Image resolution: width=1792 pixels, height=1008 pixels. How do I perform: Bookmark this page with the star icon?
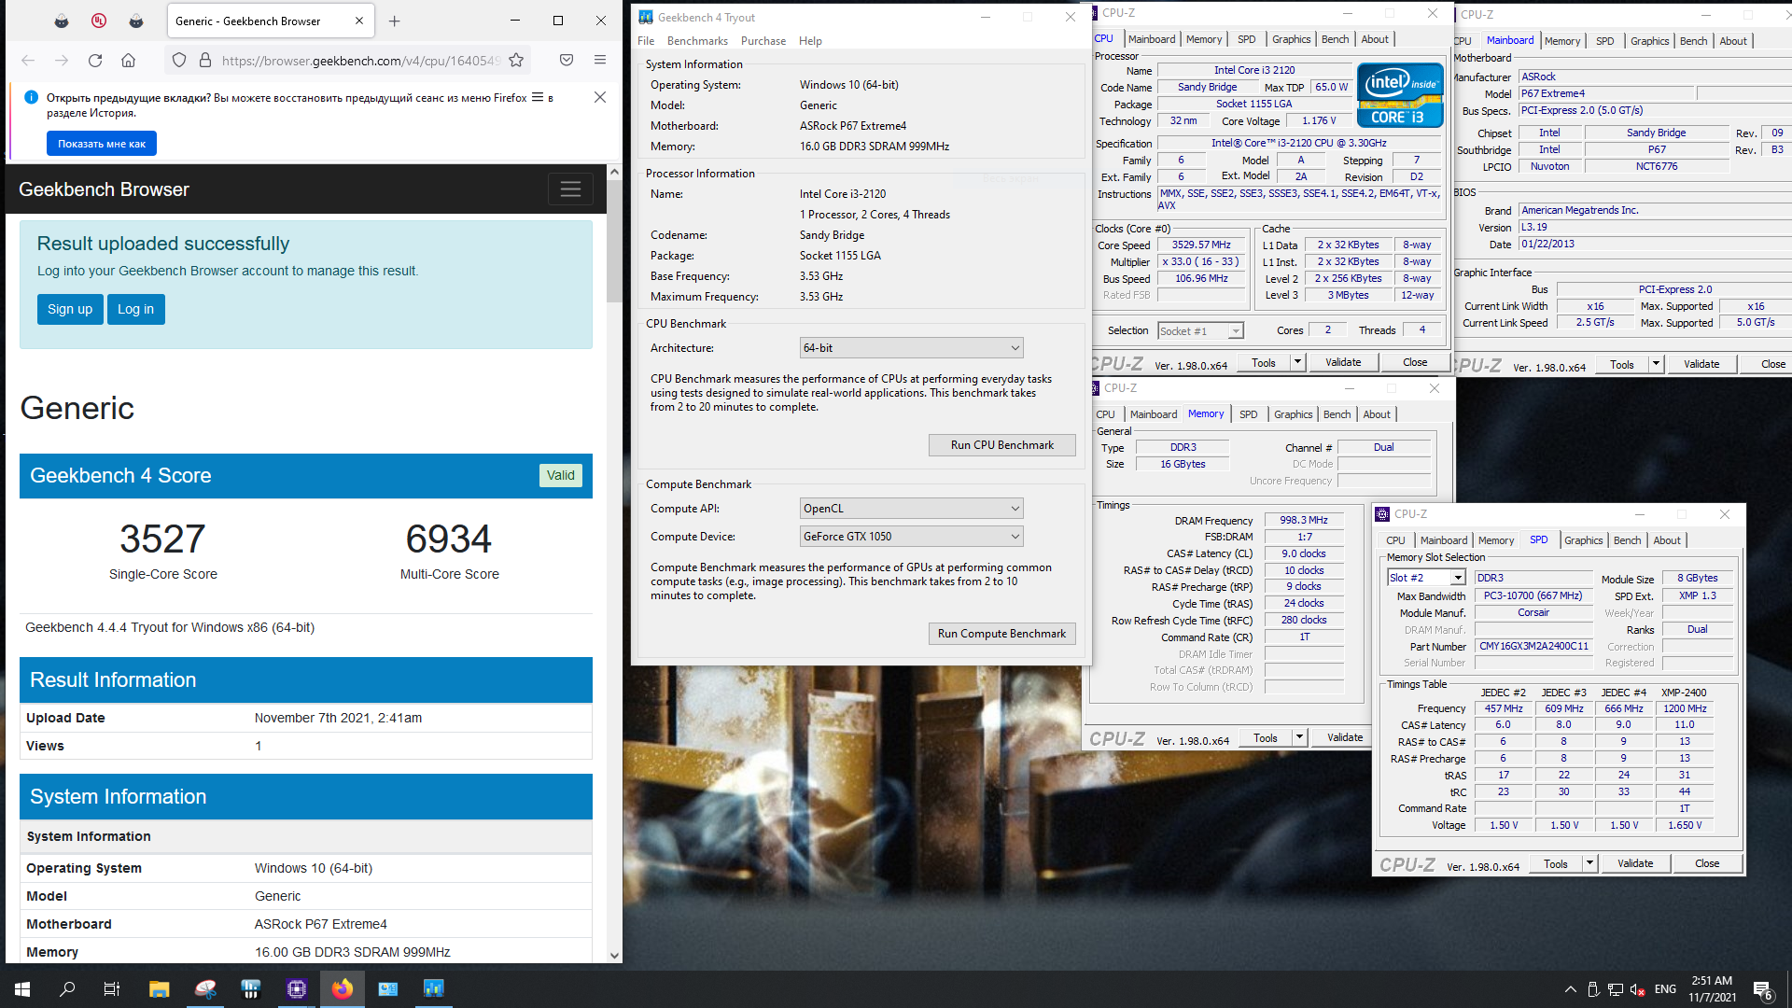click(516, 61)
